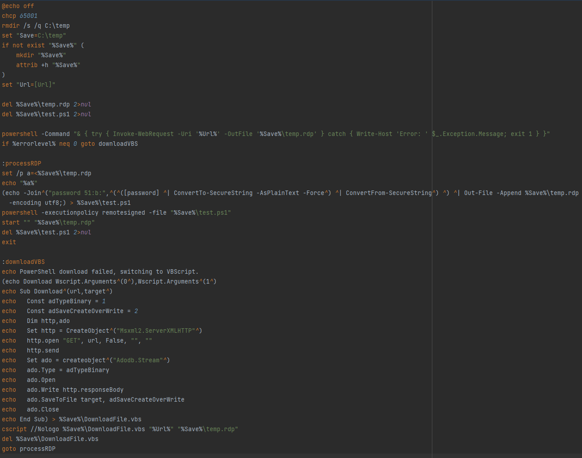Image resolution: width=582 pixels, height=458 pixels.
Task: Click the 'ado.Close' statement
Action: (x=43, y=409)
